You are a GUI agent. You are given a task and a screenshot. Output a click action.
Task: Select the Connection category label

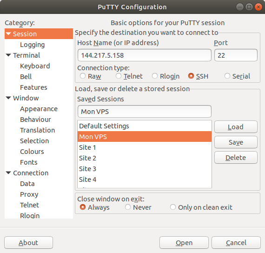31,173
